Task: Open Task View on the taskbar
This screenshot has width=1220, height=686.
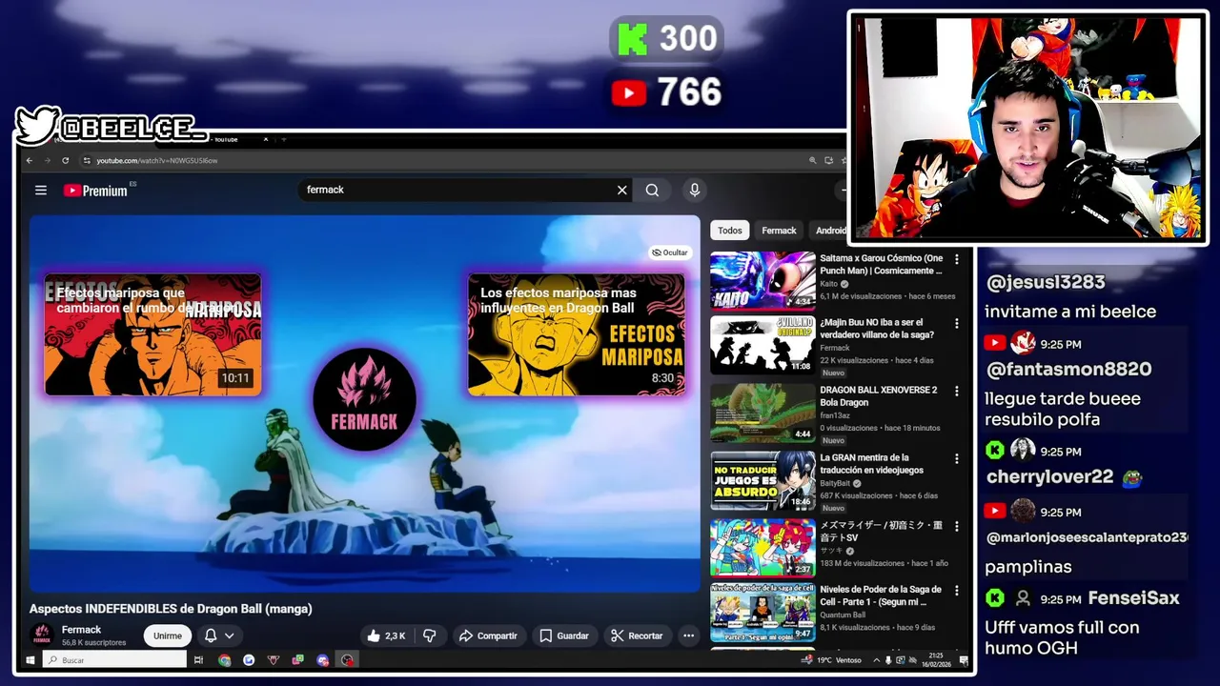Action: tap(198, 659)
